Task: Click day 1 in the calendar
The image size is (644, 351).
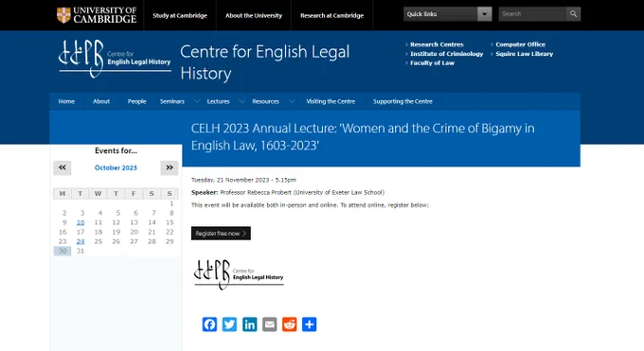Action: pyautogui.click(x=171, y=203)
